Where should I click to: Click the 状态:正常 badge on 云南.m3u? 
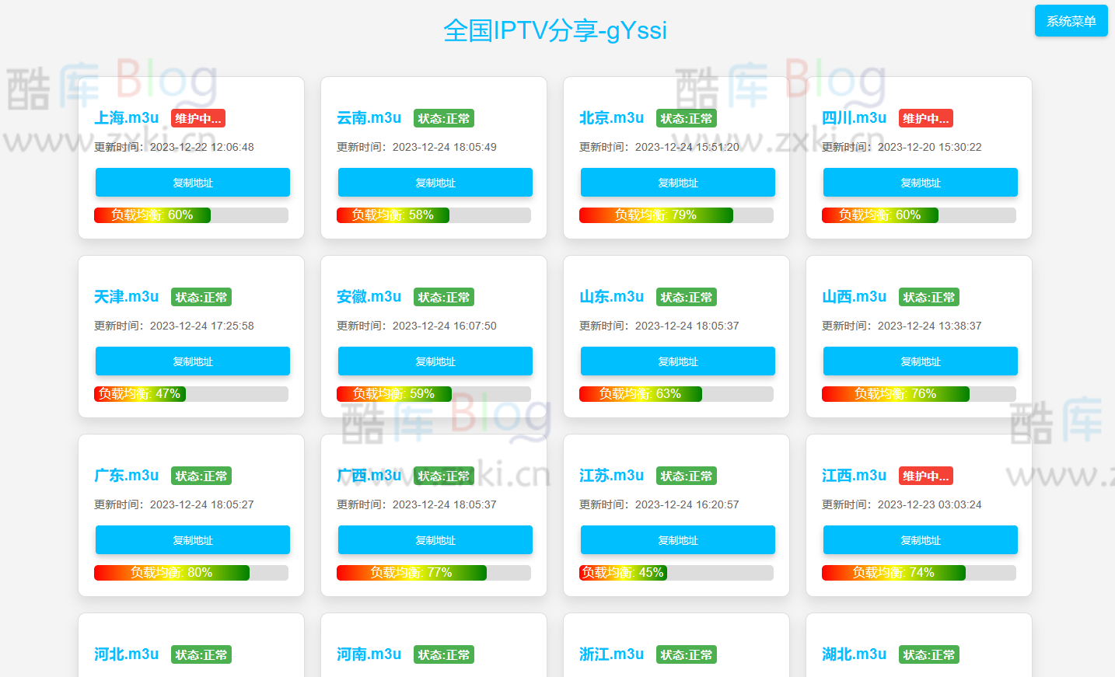point(444,117)
